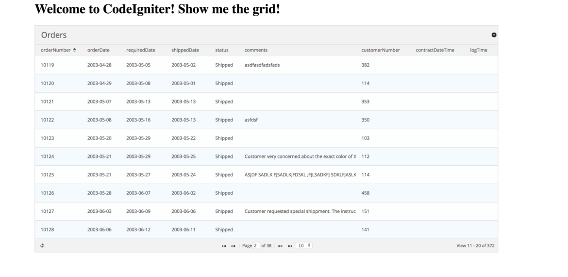Click customer number 350
This screenshot has height=277, width=568.
pos(365,120)
